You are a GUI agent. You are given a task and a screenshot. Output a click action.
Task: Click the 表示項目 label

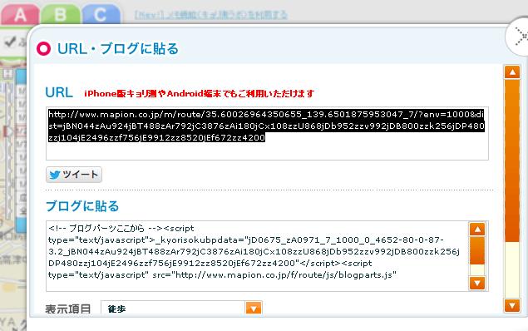(x=68, y=309)
